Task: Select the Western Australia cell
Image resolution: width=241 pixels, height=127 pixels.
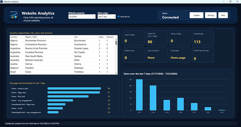Action: [x=49, y=60]
